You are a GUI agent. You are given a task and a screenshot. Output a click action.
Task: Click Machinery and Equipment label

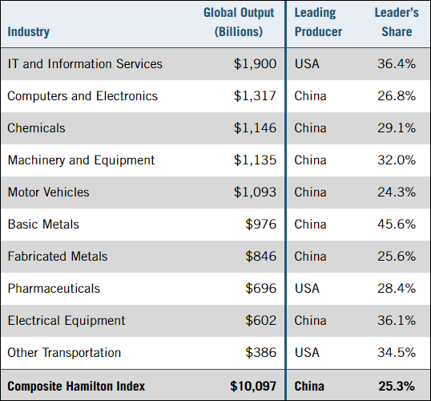(x=81, y=160)
